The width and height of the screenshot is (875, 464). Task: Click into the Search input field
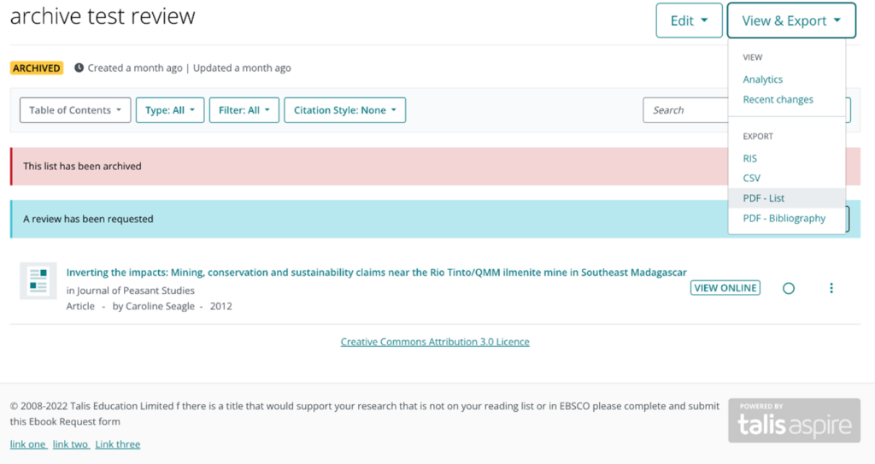click(x=684, y=110)
